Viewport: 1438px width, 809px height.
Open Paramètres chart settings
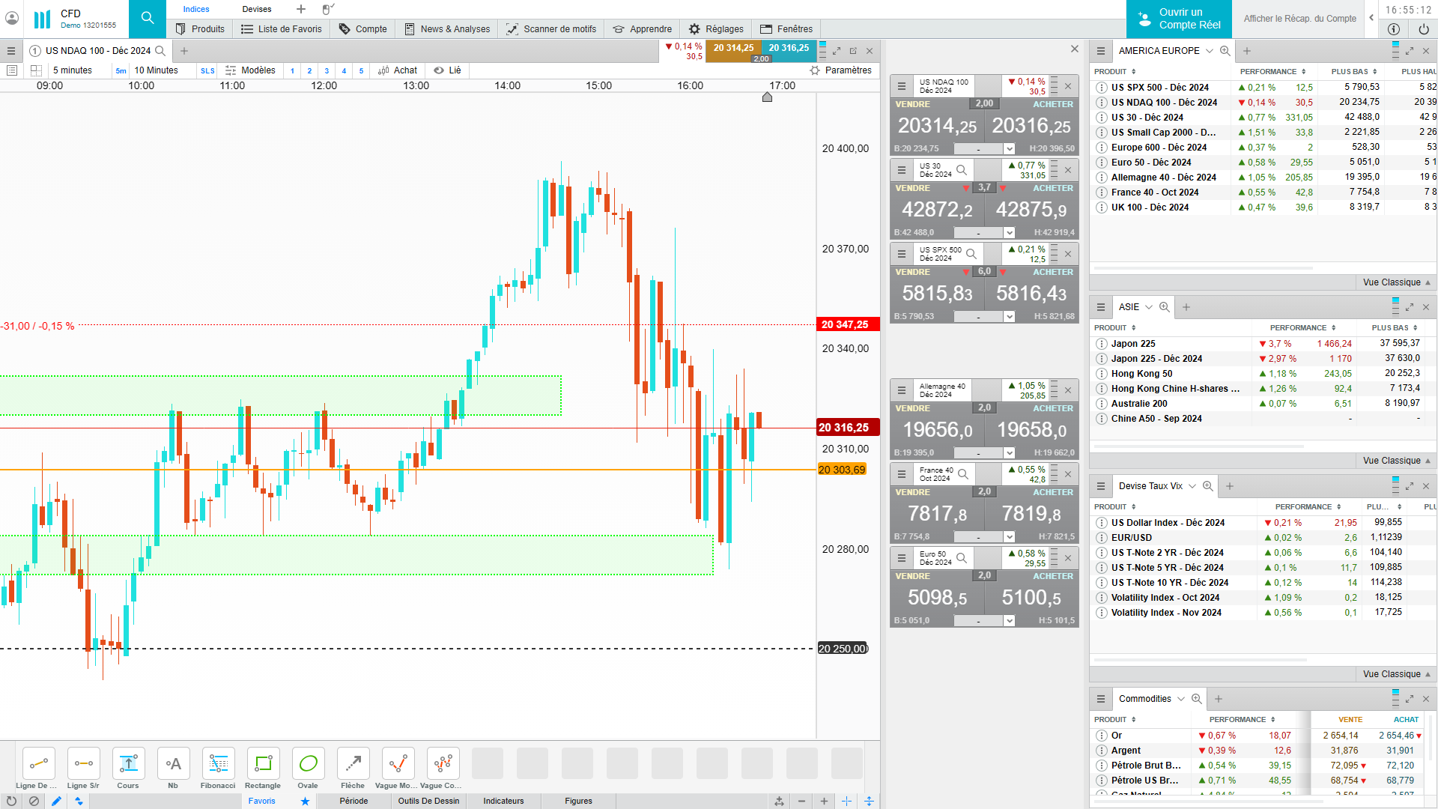840,70
